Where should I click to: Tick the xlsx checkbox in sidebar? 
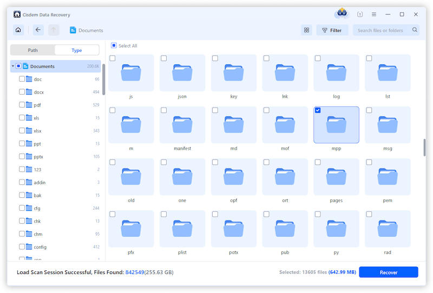(22, 130)
